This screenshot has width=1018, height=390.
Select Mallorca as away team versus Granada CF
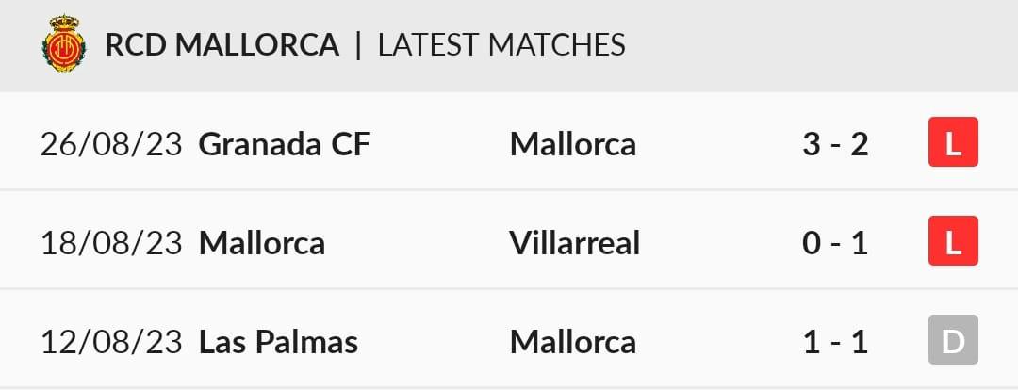coord(573,144)
